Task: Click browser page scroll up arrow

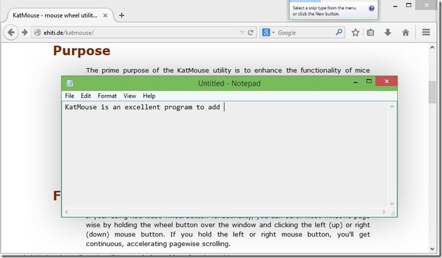Action: [x=432, y=47]
